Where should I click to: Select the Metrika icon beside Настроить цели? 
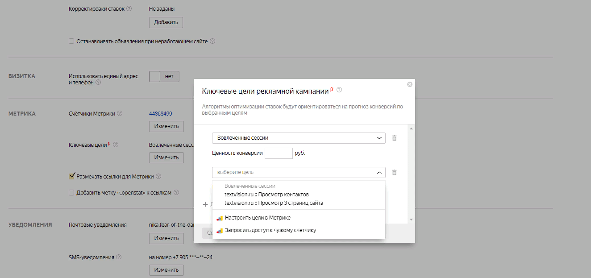coord(219,217)
